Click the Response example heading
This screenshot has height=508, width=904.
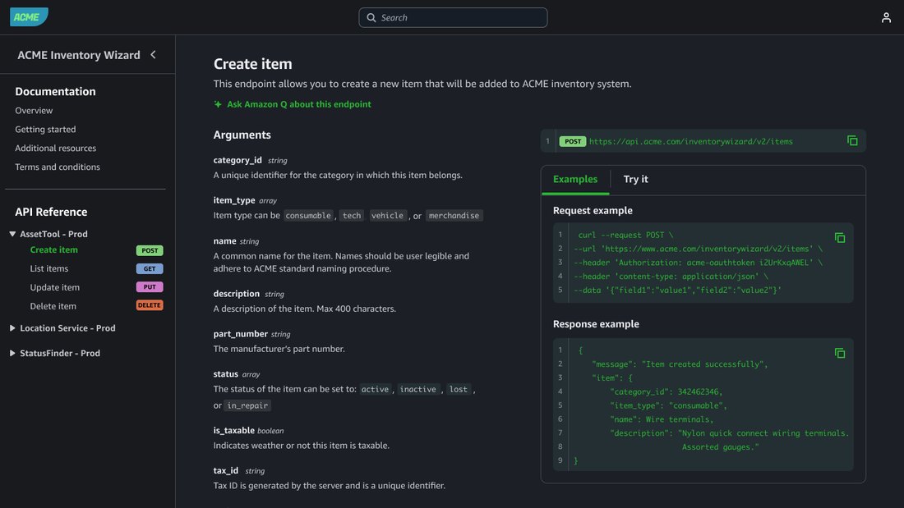point(596,324)
